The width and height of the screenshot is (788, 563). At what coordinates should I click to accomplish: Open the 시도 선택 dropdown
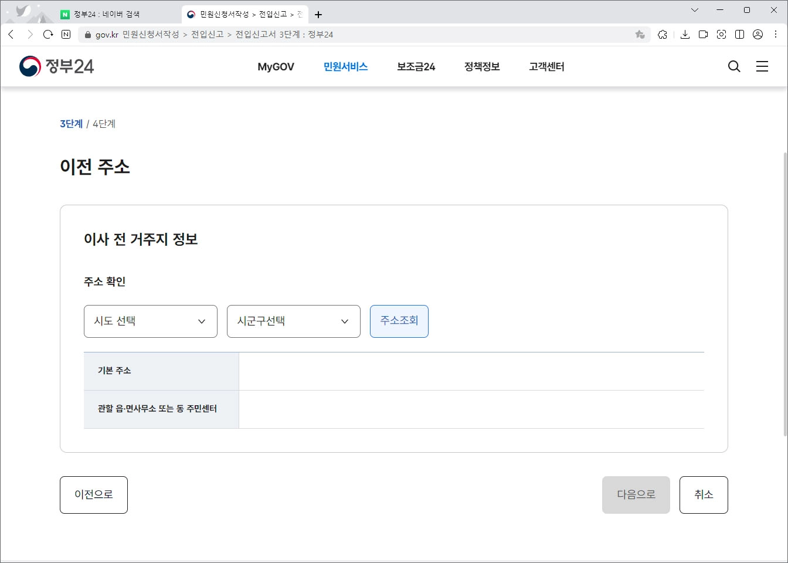tap(150, 321)
